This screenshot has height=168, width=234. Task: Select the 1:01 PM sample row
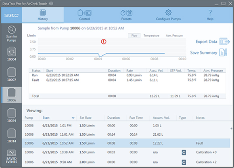[126, 126]
